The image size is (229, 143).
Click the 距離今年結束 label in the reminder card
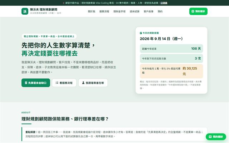coord(149,49)
